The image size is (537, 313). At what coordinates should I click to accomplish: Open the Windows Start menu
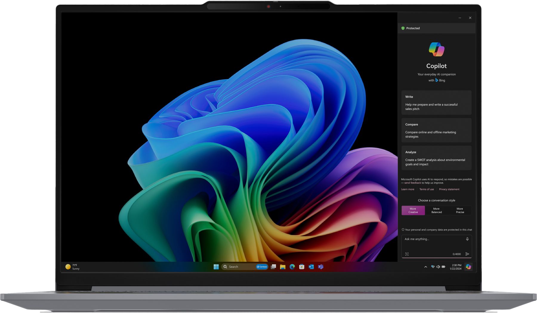[216, 267]
